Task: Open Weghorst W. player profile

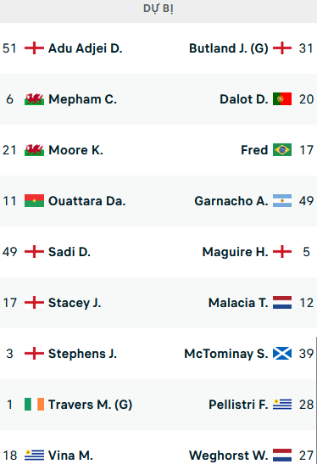Action: (229, 456)
